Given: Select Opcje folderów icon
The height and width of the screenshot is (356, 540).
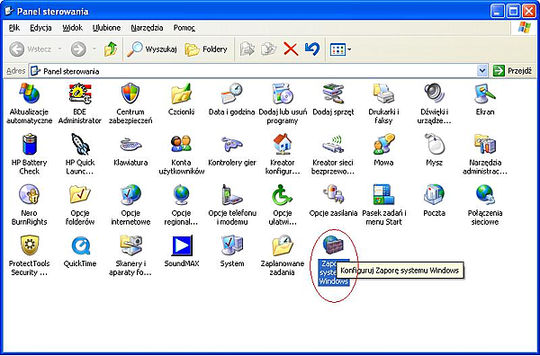Looking at the screenshot, I should pyautogui.click(x=80, y=195).
